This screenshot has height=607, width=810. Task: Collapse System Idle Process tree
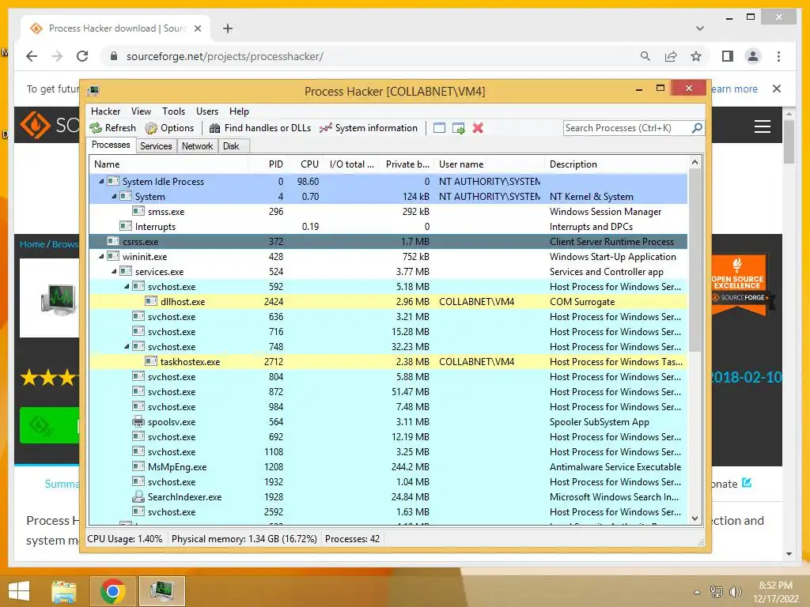(x=101, y=181)
